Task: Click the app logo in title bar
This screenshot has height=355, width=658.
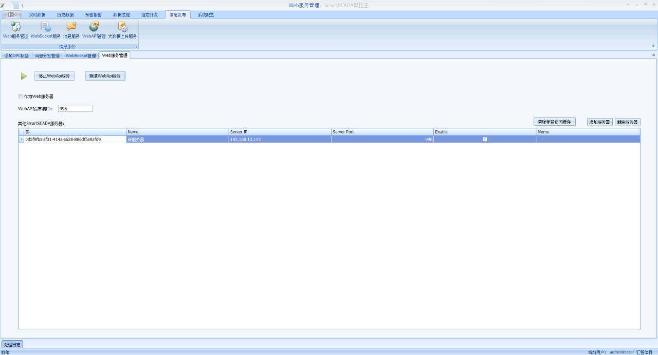Action: tap(3, 5)
